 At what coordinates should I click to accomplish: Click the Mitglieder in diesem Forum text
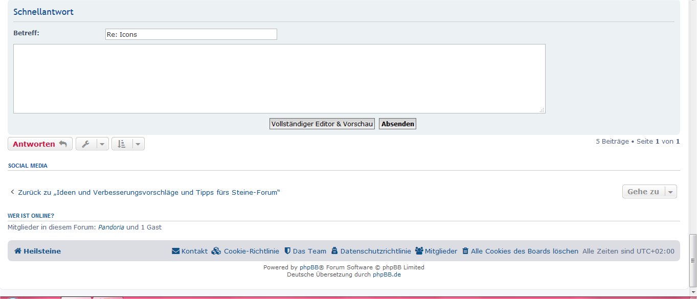(x=52, y=227)
